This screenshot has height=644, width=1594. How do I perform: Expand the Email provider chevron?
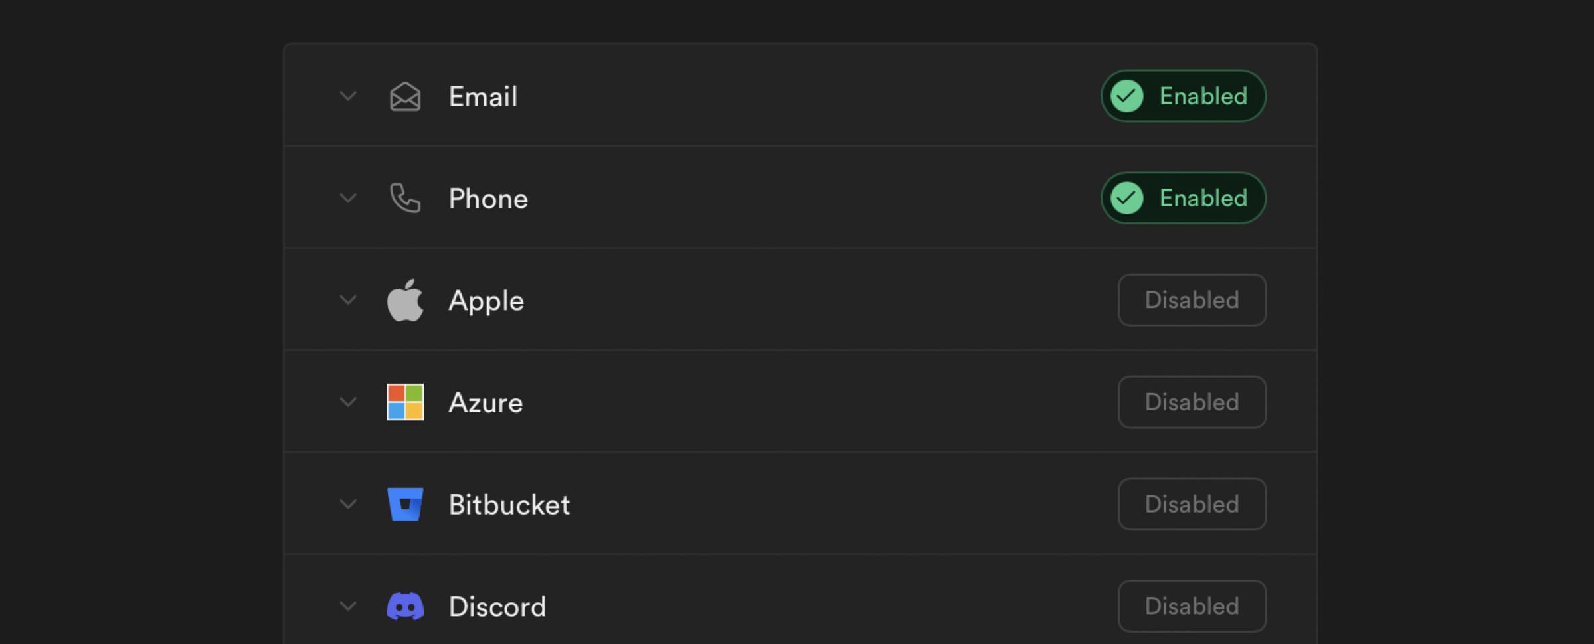[348, 96]
